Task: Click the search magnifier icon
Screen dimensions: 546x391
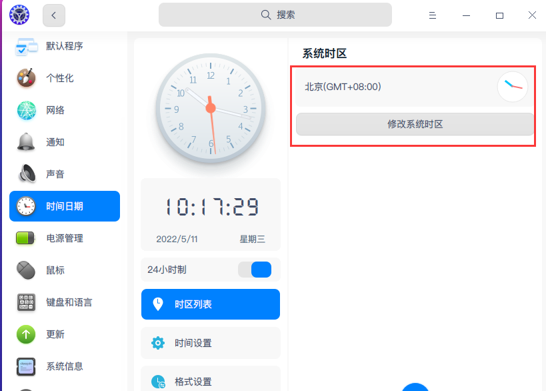Action: point(266,15)
